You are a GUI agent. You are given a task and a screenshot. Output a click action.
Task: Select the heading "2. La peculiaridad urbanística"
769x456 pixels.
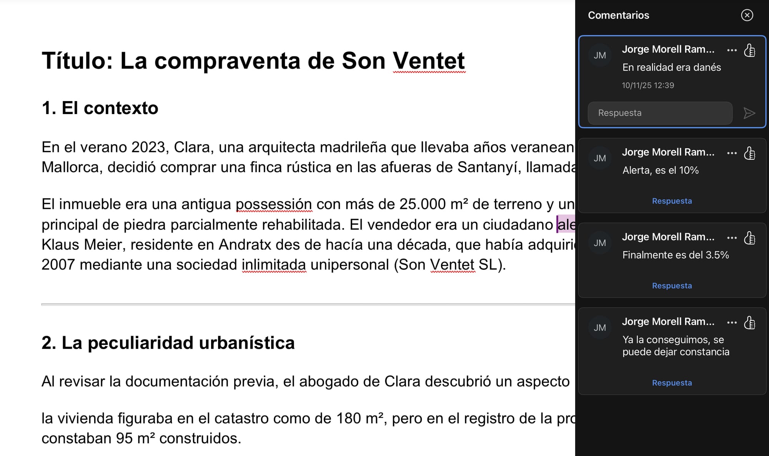168,343
